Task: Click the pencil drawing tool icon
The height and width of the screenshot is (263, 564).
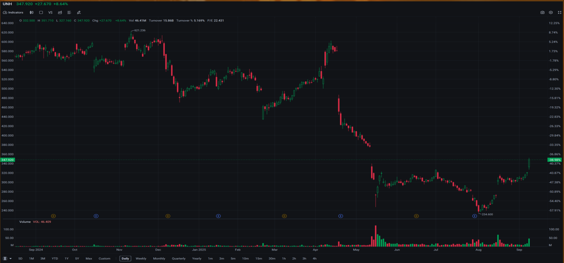Action: pos(79,12)
